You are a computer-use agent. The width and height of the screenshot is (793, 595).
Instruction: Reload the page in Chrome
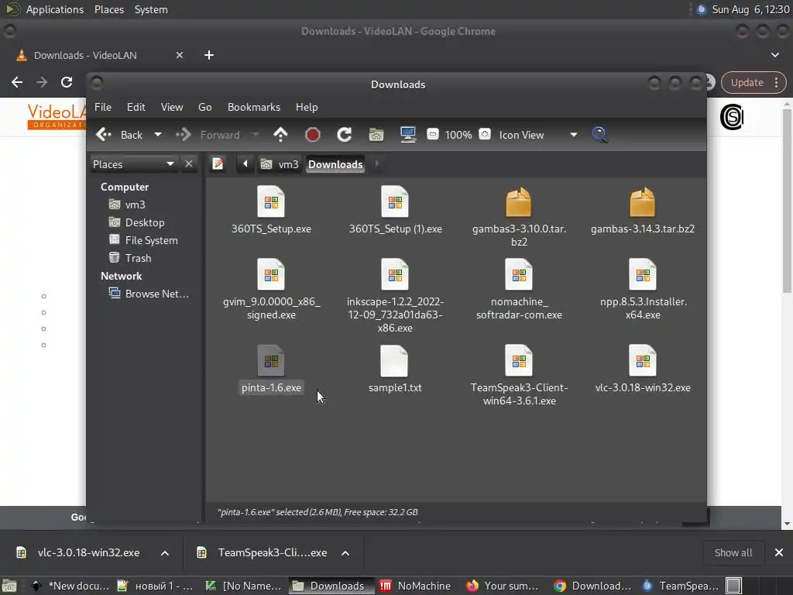coord(67,82)
